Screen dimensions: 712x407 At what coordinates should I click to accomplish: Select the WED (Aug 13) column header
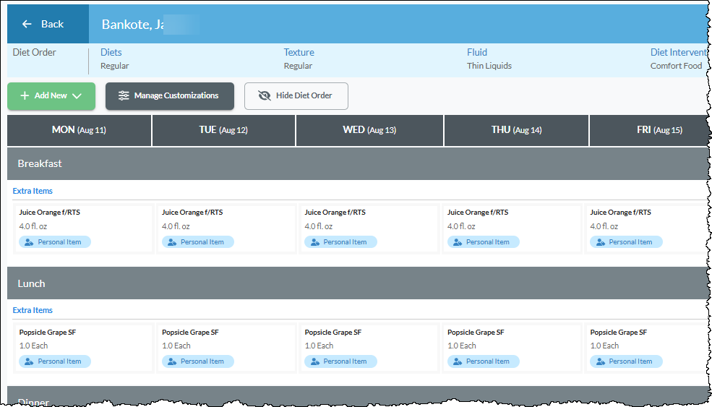click(369, 130)
